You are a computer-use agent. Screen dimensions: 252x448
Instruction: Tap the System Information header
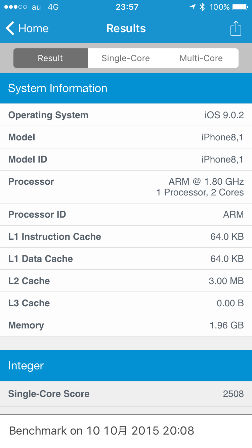pos(126,88)
